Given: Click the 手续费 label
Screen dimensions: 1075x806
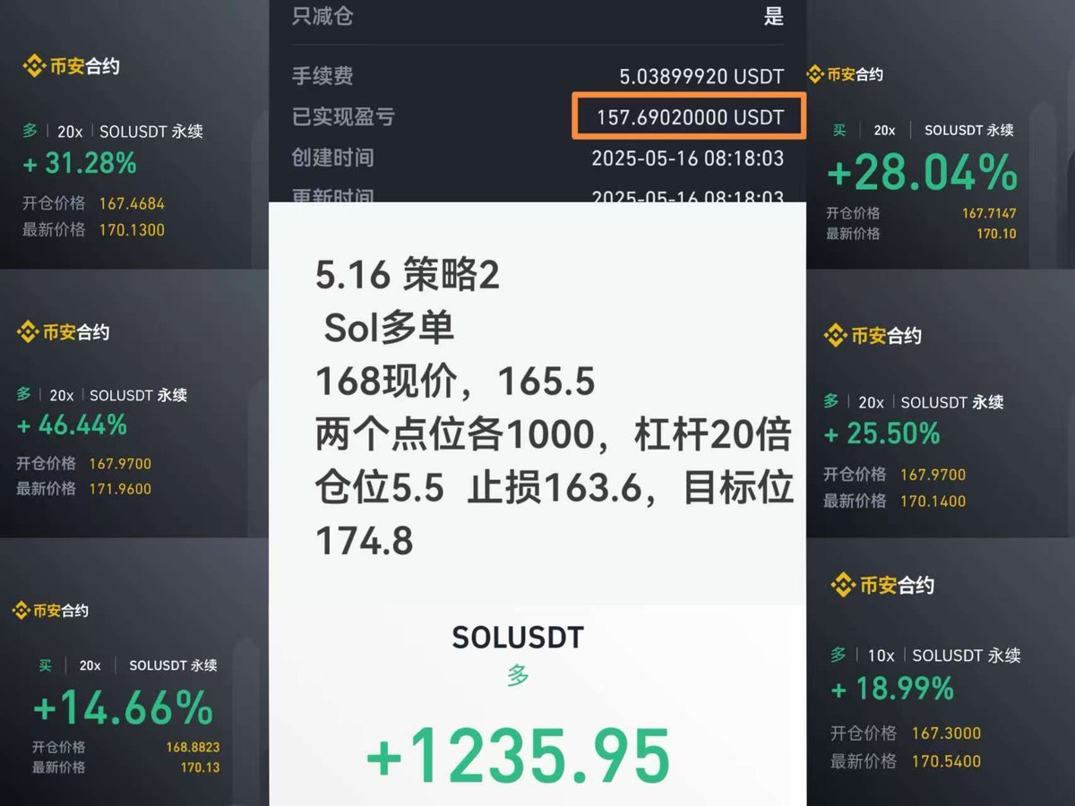Looking at the screenshot, I should click(x=322, y=76).
